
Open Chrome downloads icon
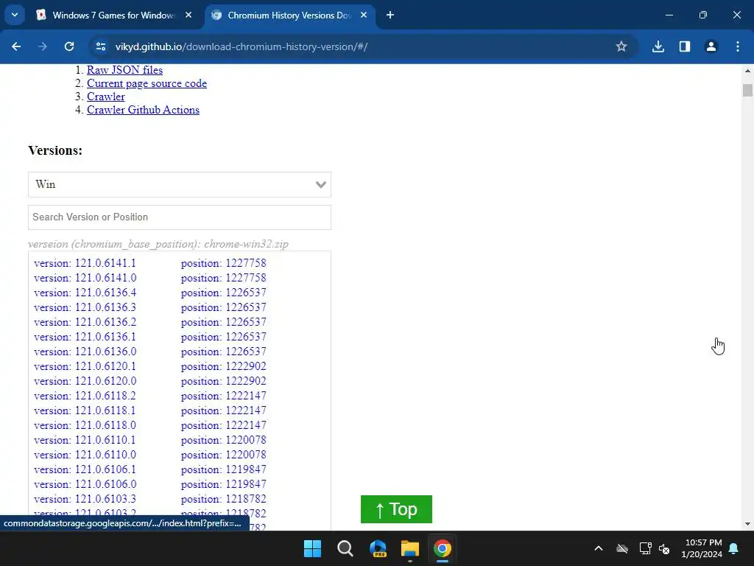[x=658, y=46]
